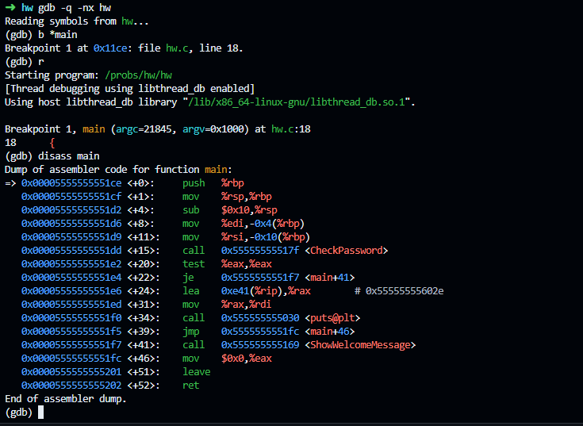Click the red opening brace on line 18
Screen dimensions: 583x426
pyautogui.click(x=52, y=143)
